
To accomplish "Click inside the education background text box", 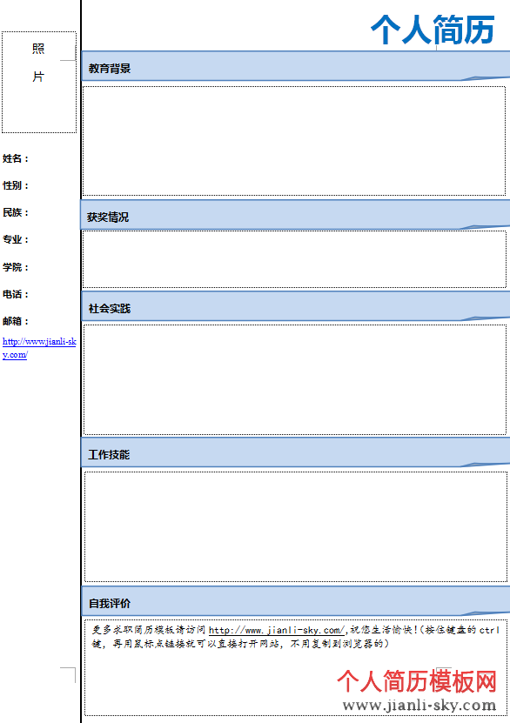I will click(294, 141).
